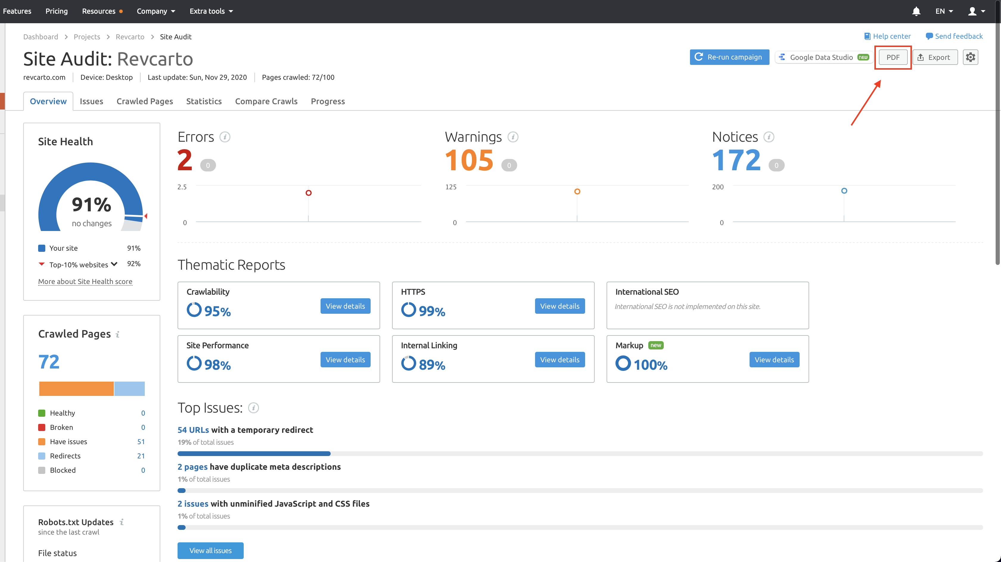Click the Help center book icon
This screenshot has height=562, width=1001.
coord(867,36)
